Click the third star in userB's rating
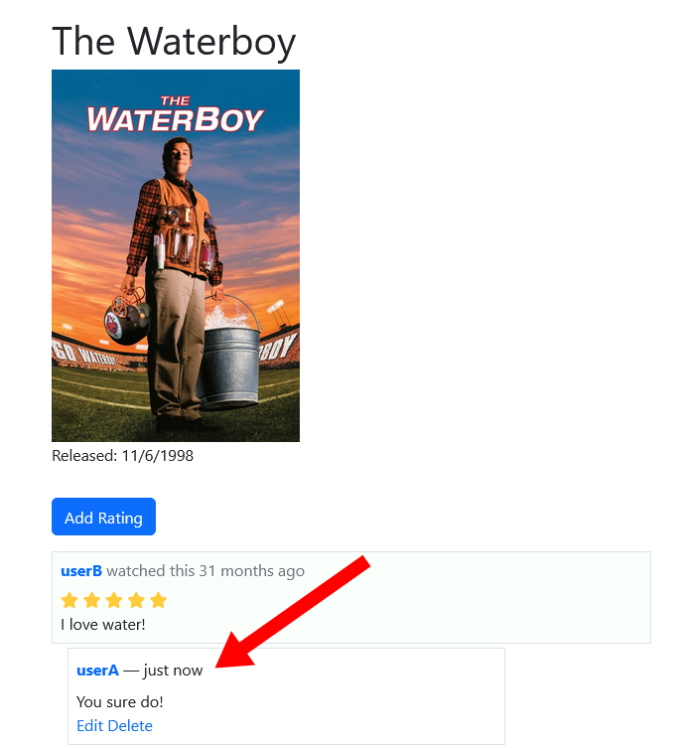The image size is (682, 748). click(x=114, y=600)
